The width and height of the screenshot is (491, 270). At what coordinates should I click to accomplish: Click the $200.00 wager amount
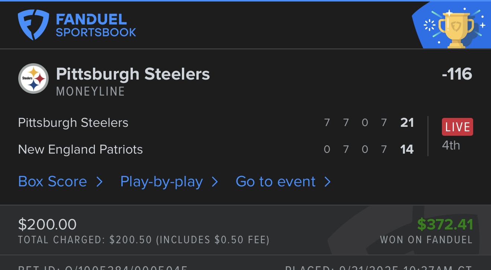pos(47,224)
